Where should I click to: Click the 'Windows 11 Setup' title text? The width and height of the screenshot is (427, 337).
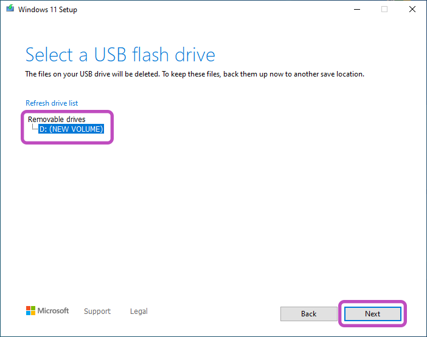coord(47,10)
